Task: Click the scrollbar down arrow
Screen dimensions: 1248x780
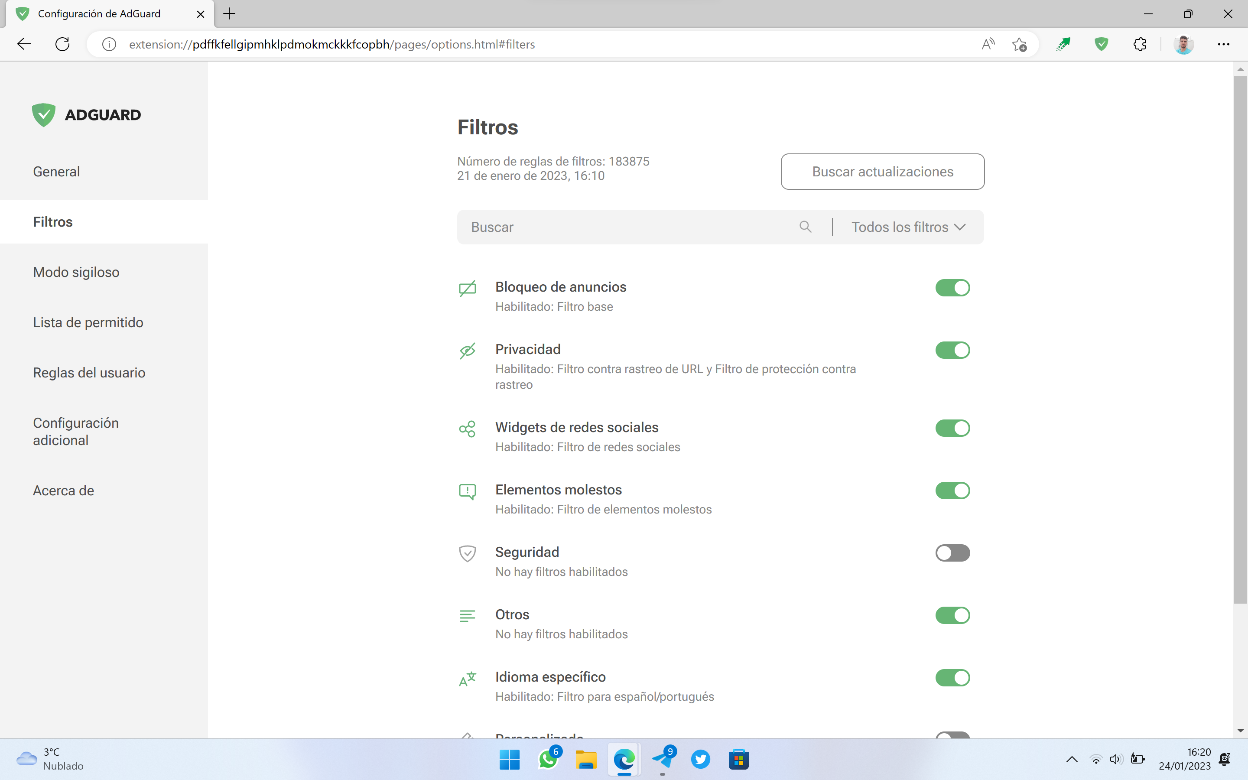Action: tap(1240, 731)
